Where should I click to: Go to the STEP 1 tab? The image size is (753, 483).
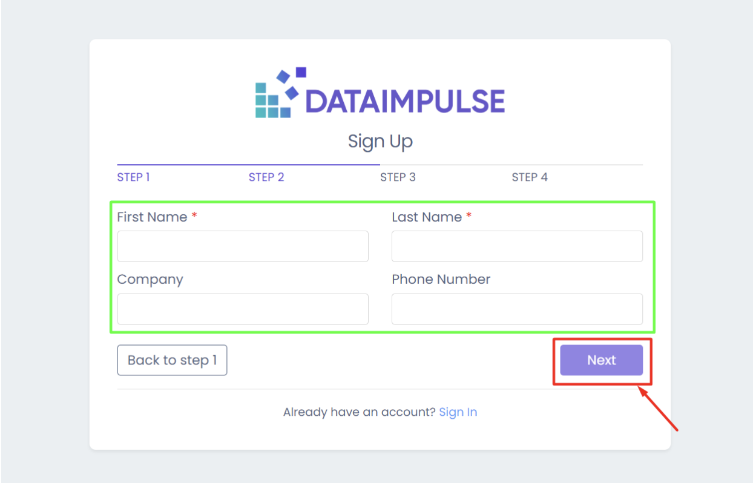(133, 177)
